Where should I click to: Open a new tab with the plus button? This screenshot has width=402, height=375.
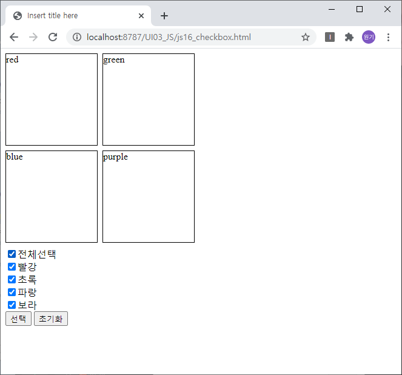click(164, 16)
